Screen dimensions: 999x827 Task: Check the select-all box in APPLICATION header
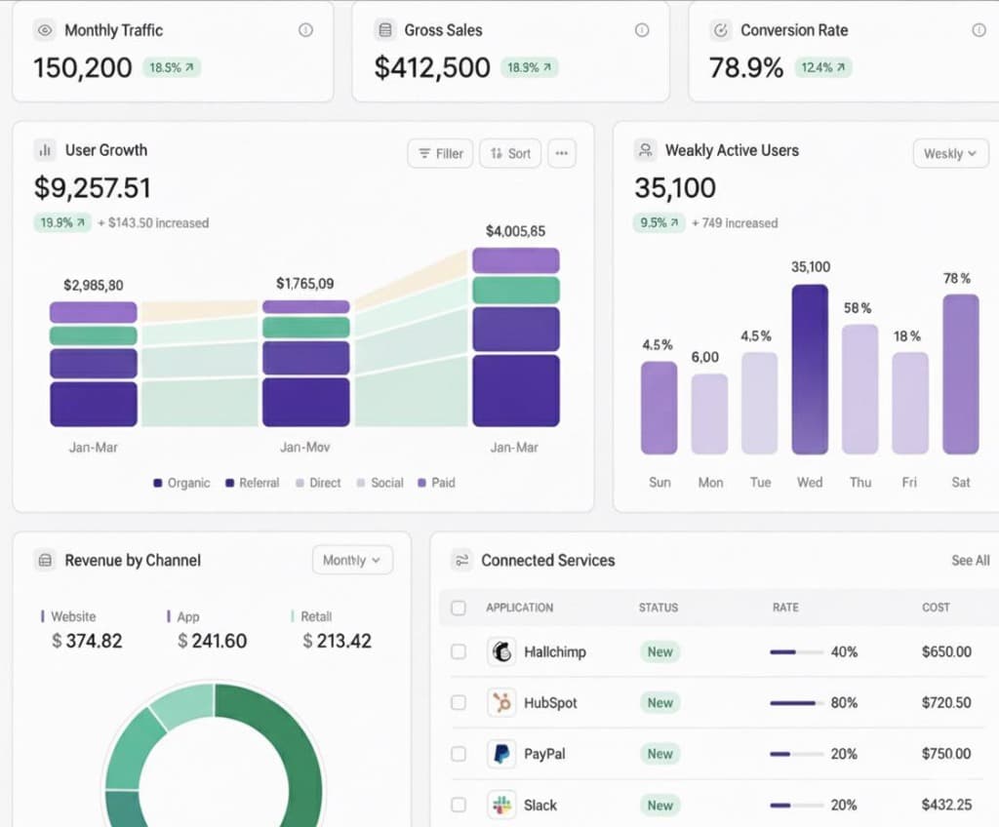(459, 607)
